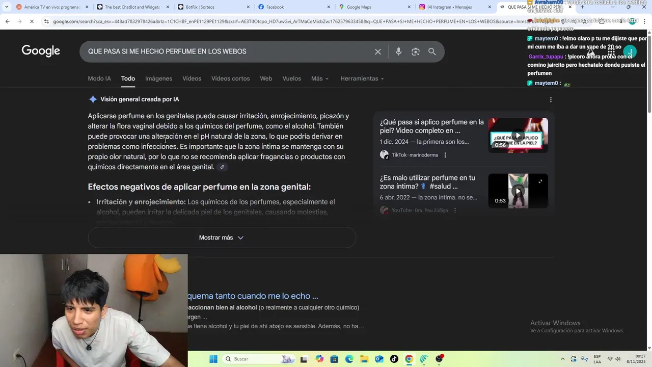Switch to Imágenes results tab
The image size is (652, 367).
(158, 78)
